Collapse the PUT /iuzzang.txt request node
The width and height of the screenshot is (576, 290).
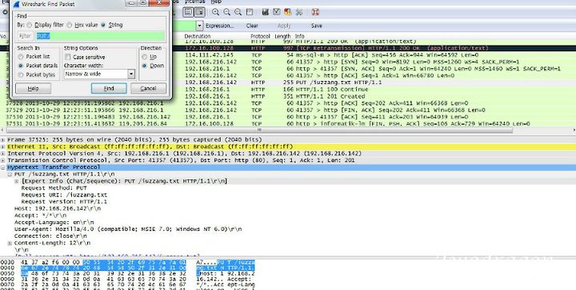(10, 174)
